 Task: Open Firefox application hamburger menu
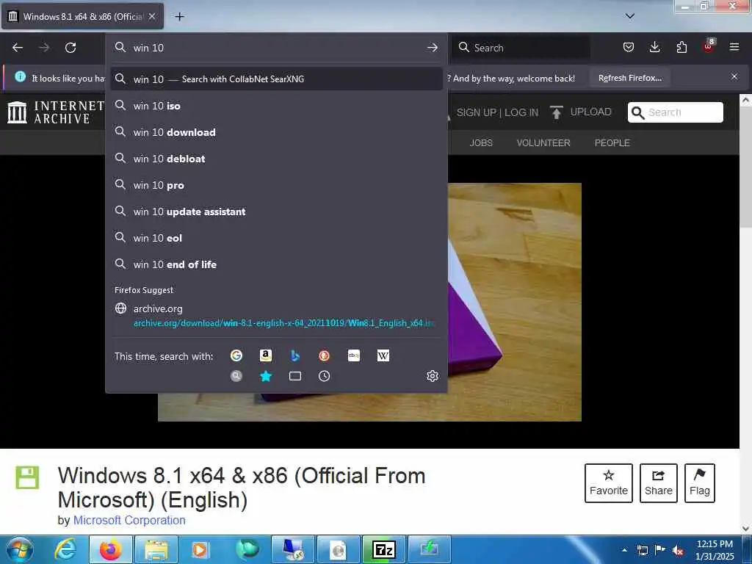pos(734,47)
